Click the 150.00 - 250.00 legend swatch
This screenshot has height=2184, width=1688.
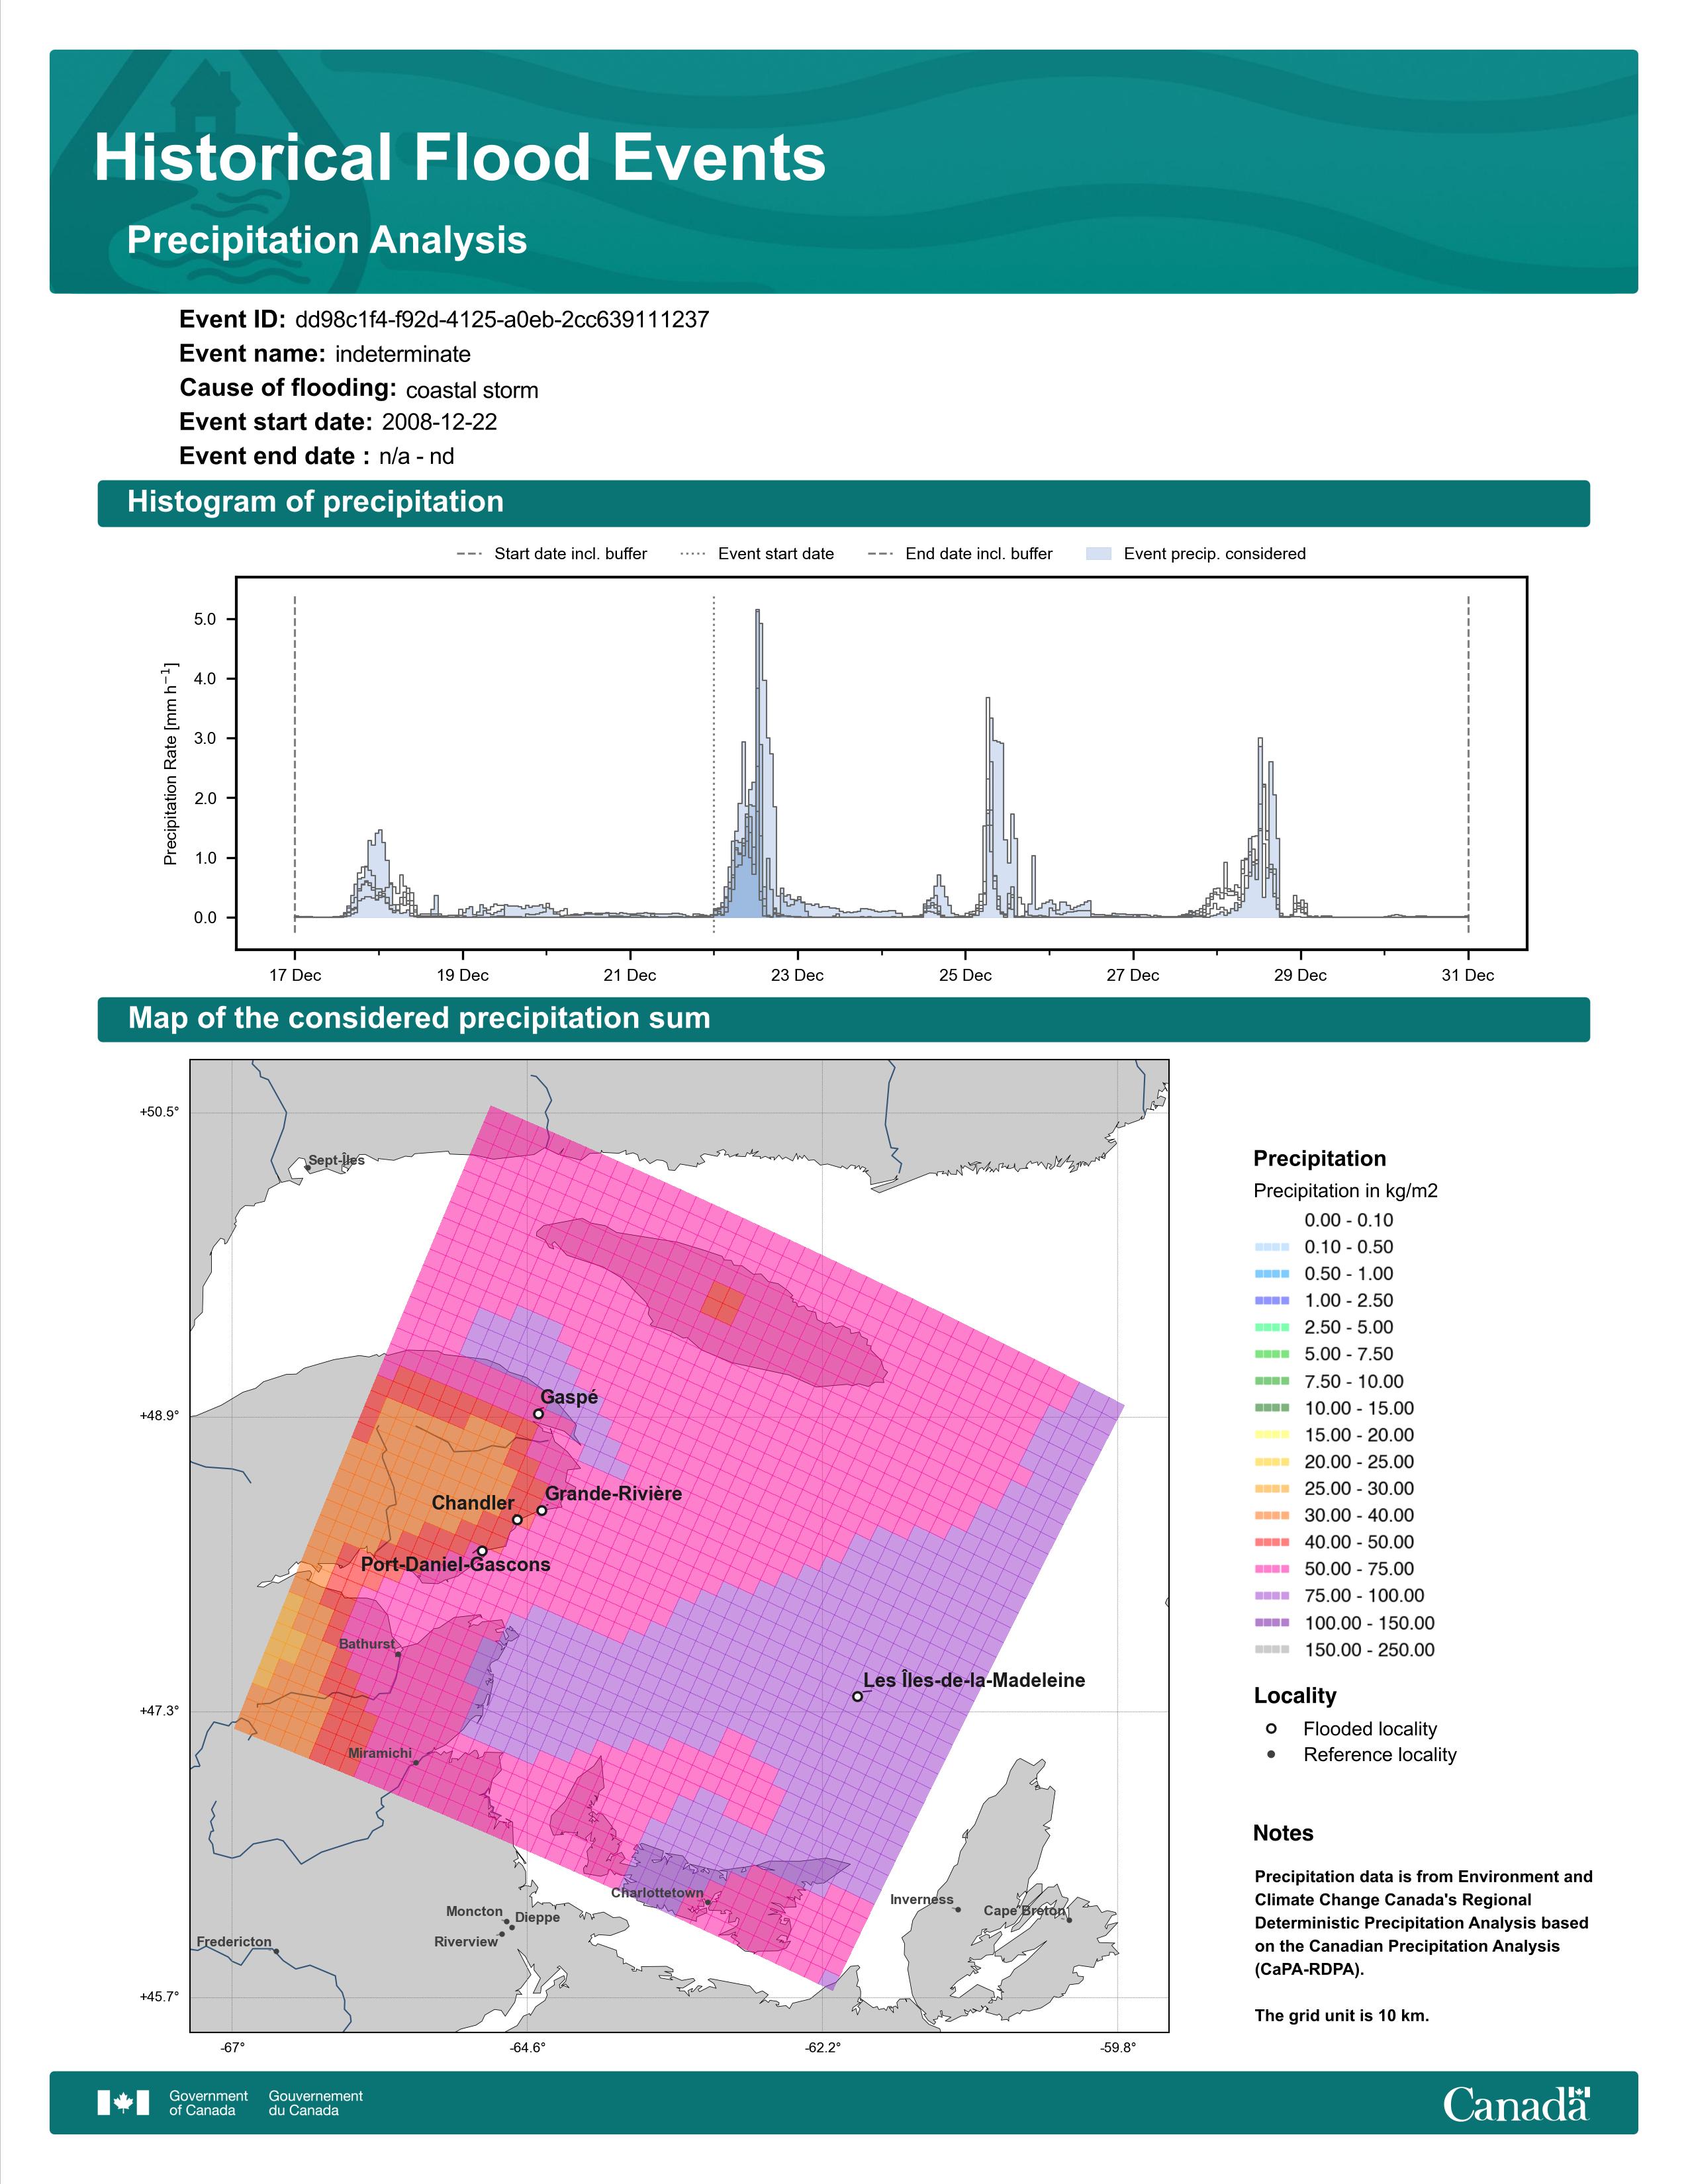(x=1272, y=1650)
